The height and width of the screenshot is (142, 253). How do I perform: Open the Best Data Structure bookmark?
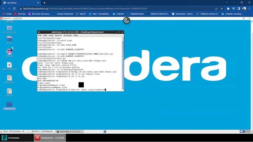tap(40, 14)
